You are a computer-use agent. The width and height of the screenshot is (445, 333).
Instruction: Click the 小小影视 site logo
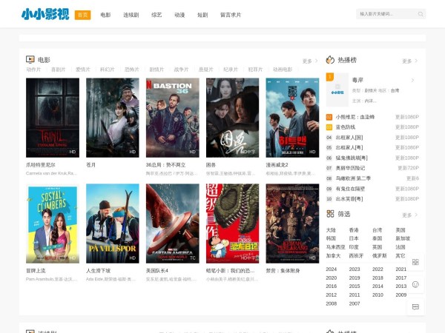point(45,14)
